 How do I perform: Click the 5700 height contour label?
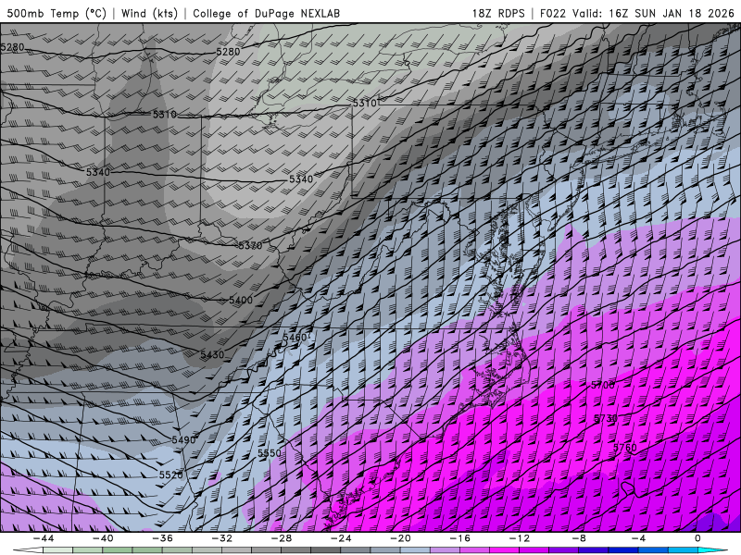(x=603, y=385)
